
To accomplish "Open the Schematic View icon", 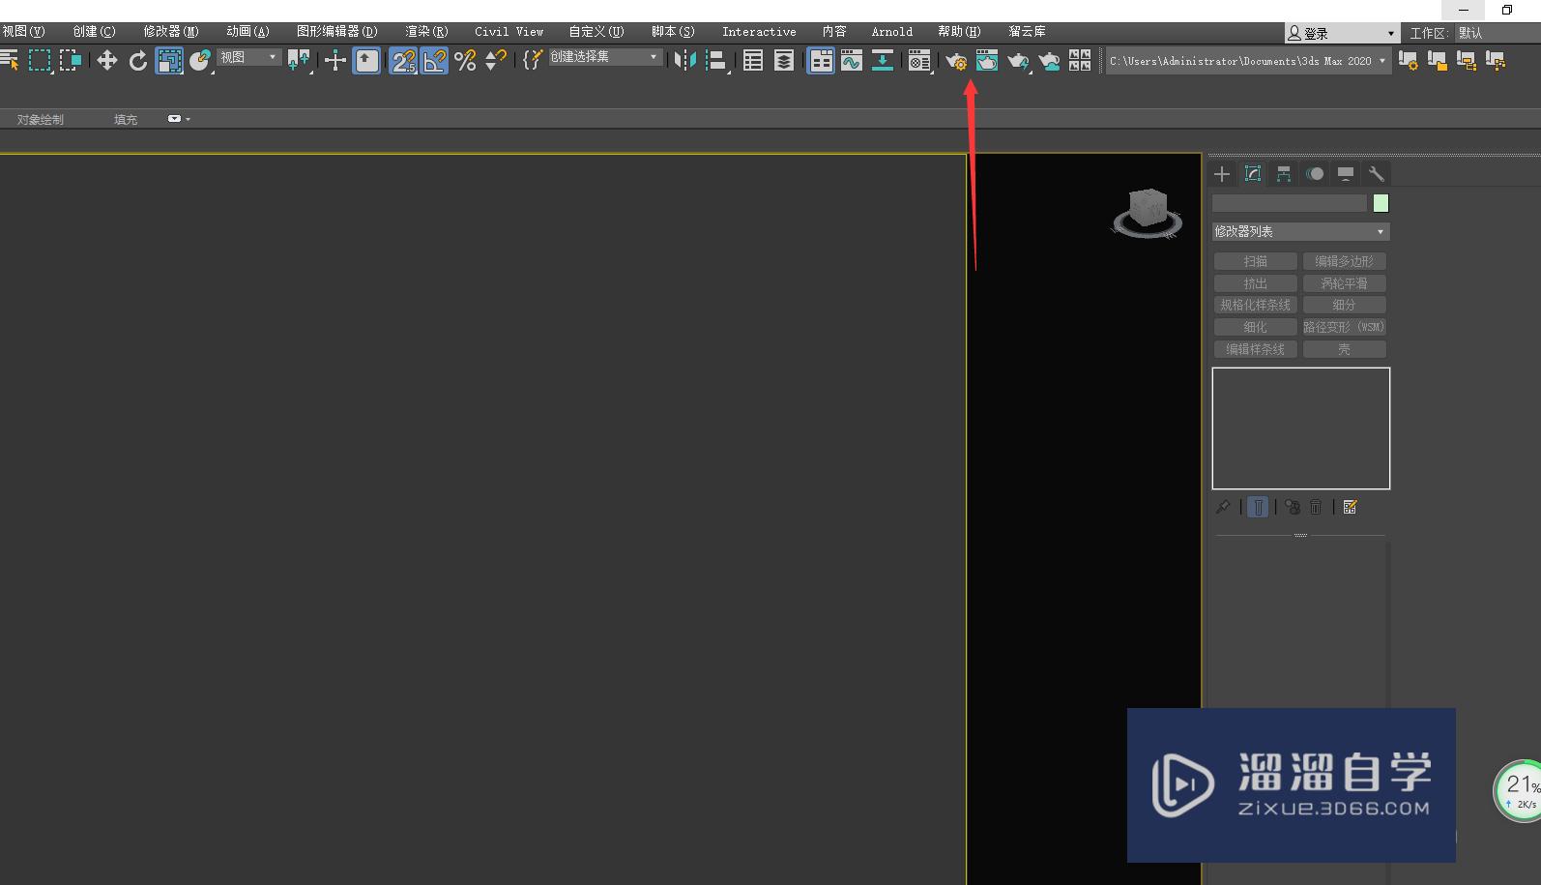I will (883, 61).
